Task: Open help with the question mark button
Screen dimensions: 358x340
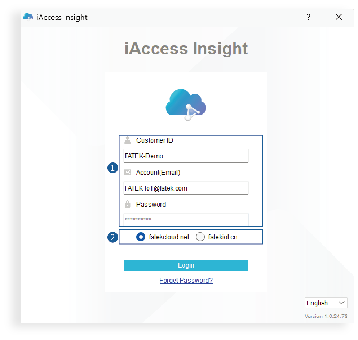Action: [309, 17]
